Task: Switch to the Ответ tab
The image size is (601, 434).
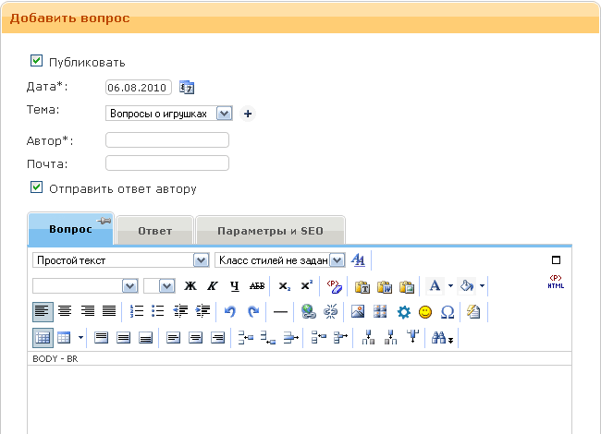Action: [x=154, y=230]
